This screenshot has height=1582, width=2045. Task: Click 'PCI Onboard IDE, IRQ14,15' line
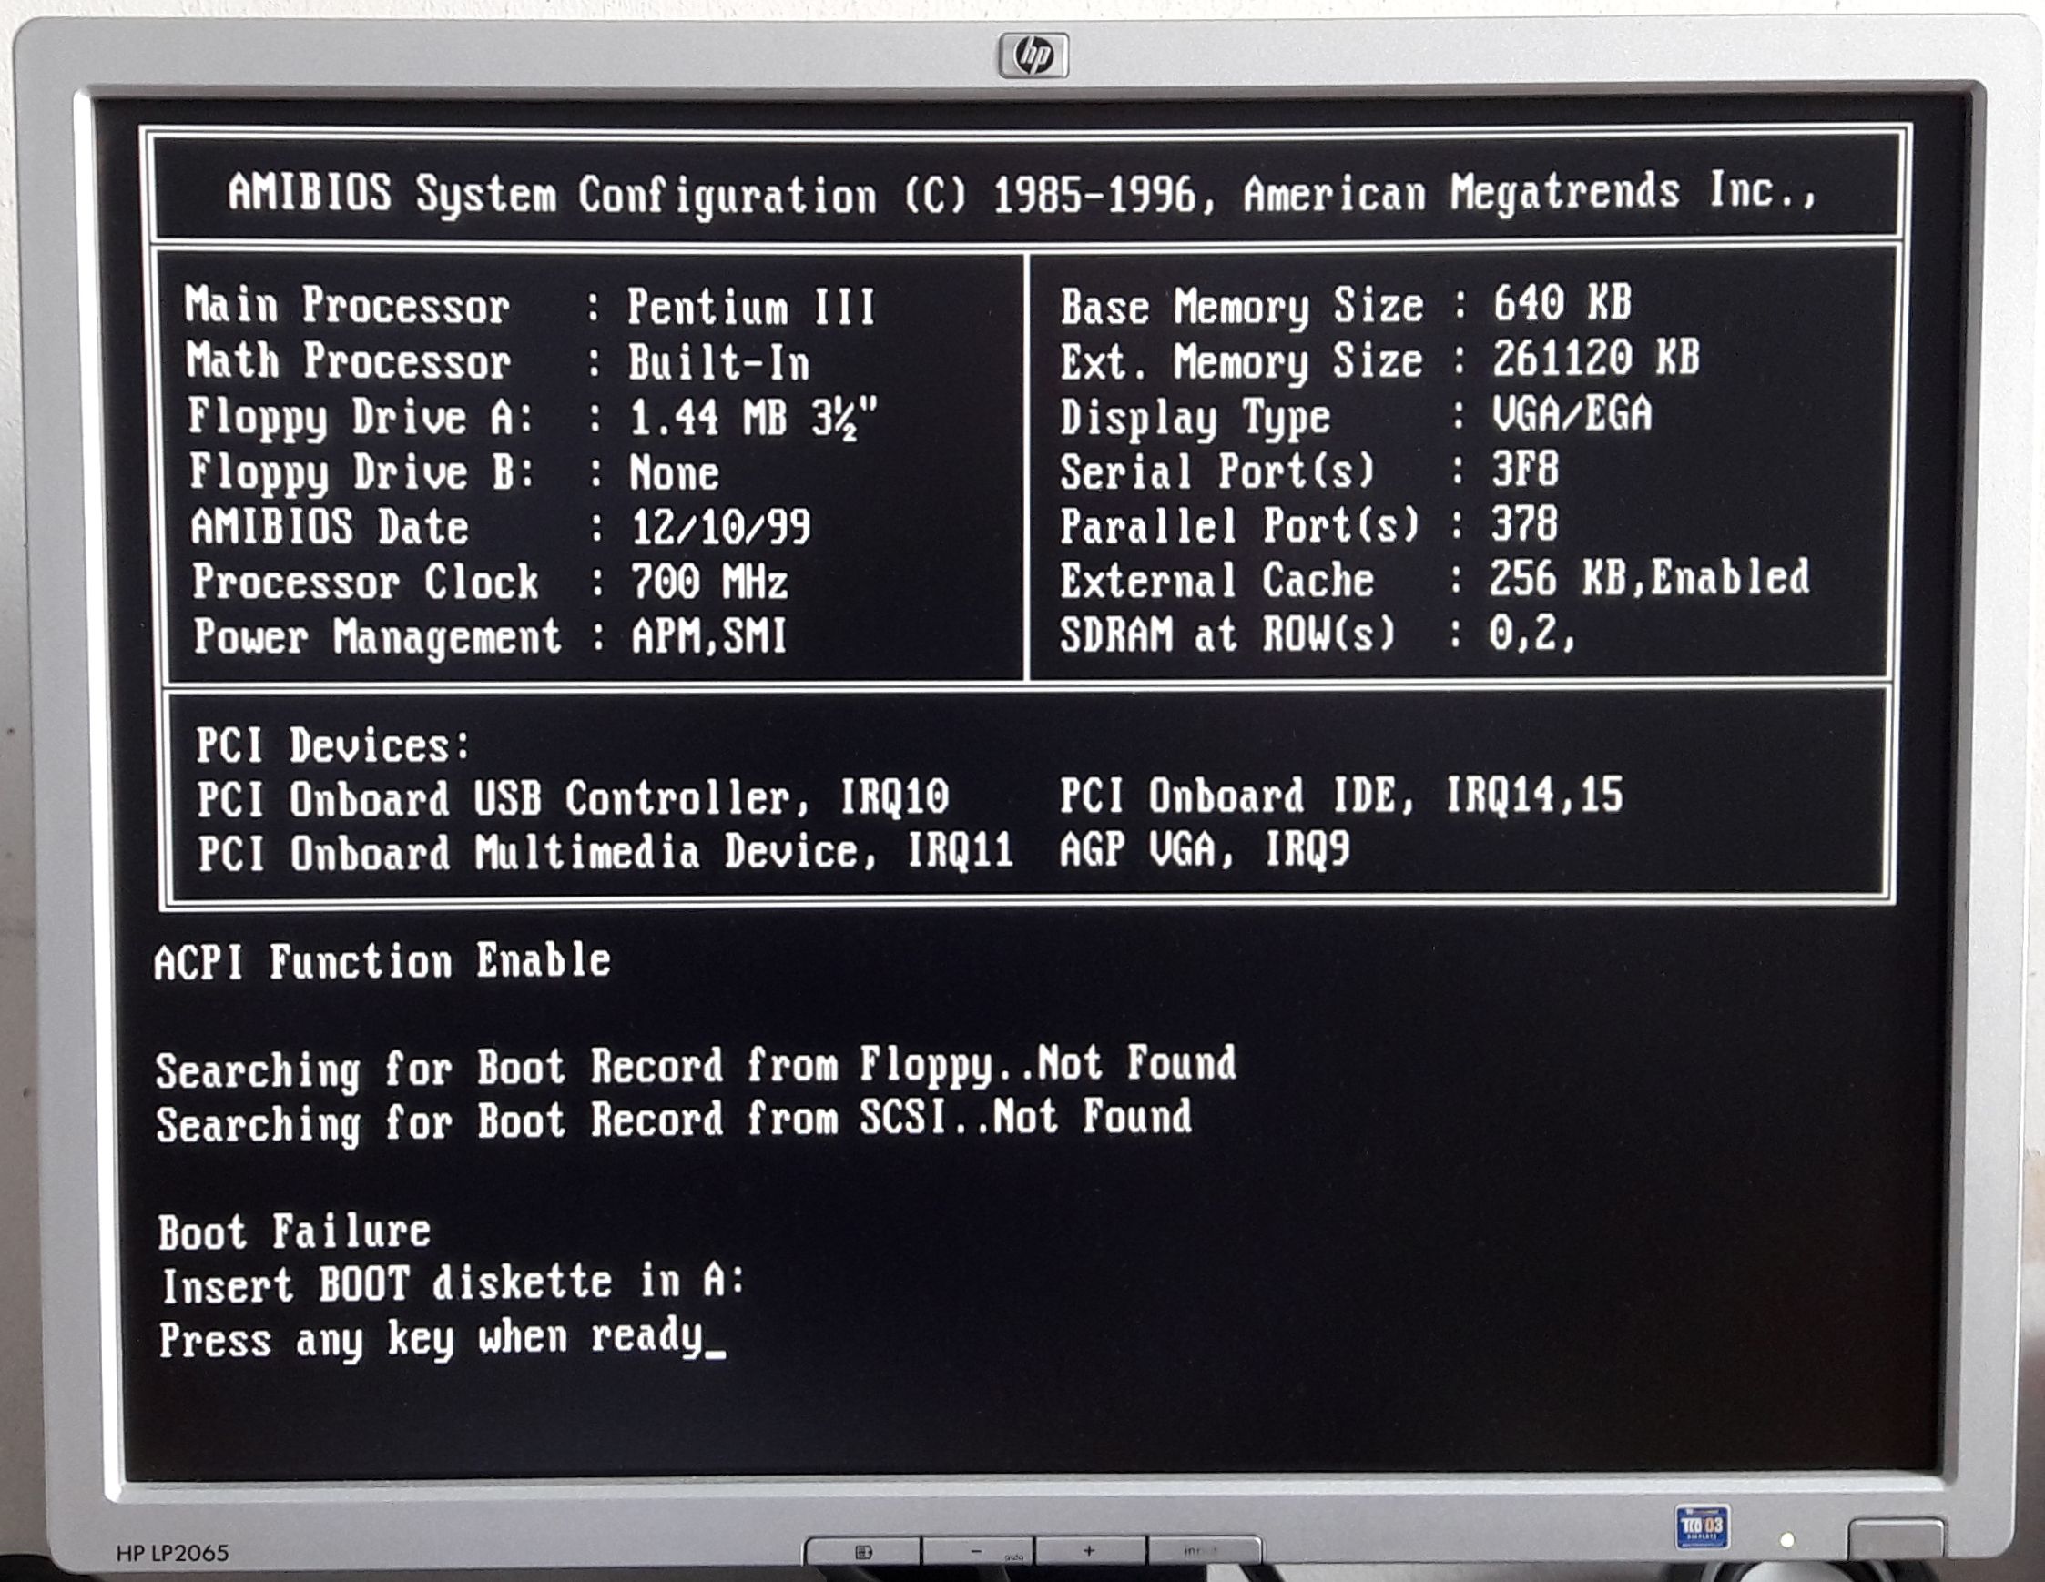(1342, 796)
